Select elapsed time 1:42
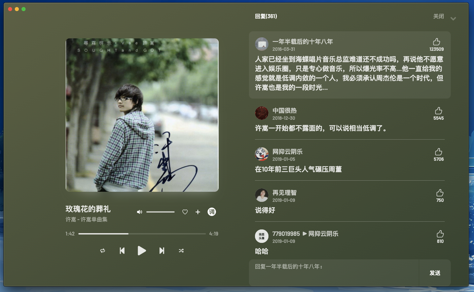 (70, 233)
